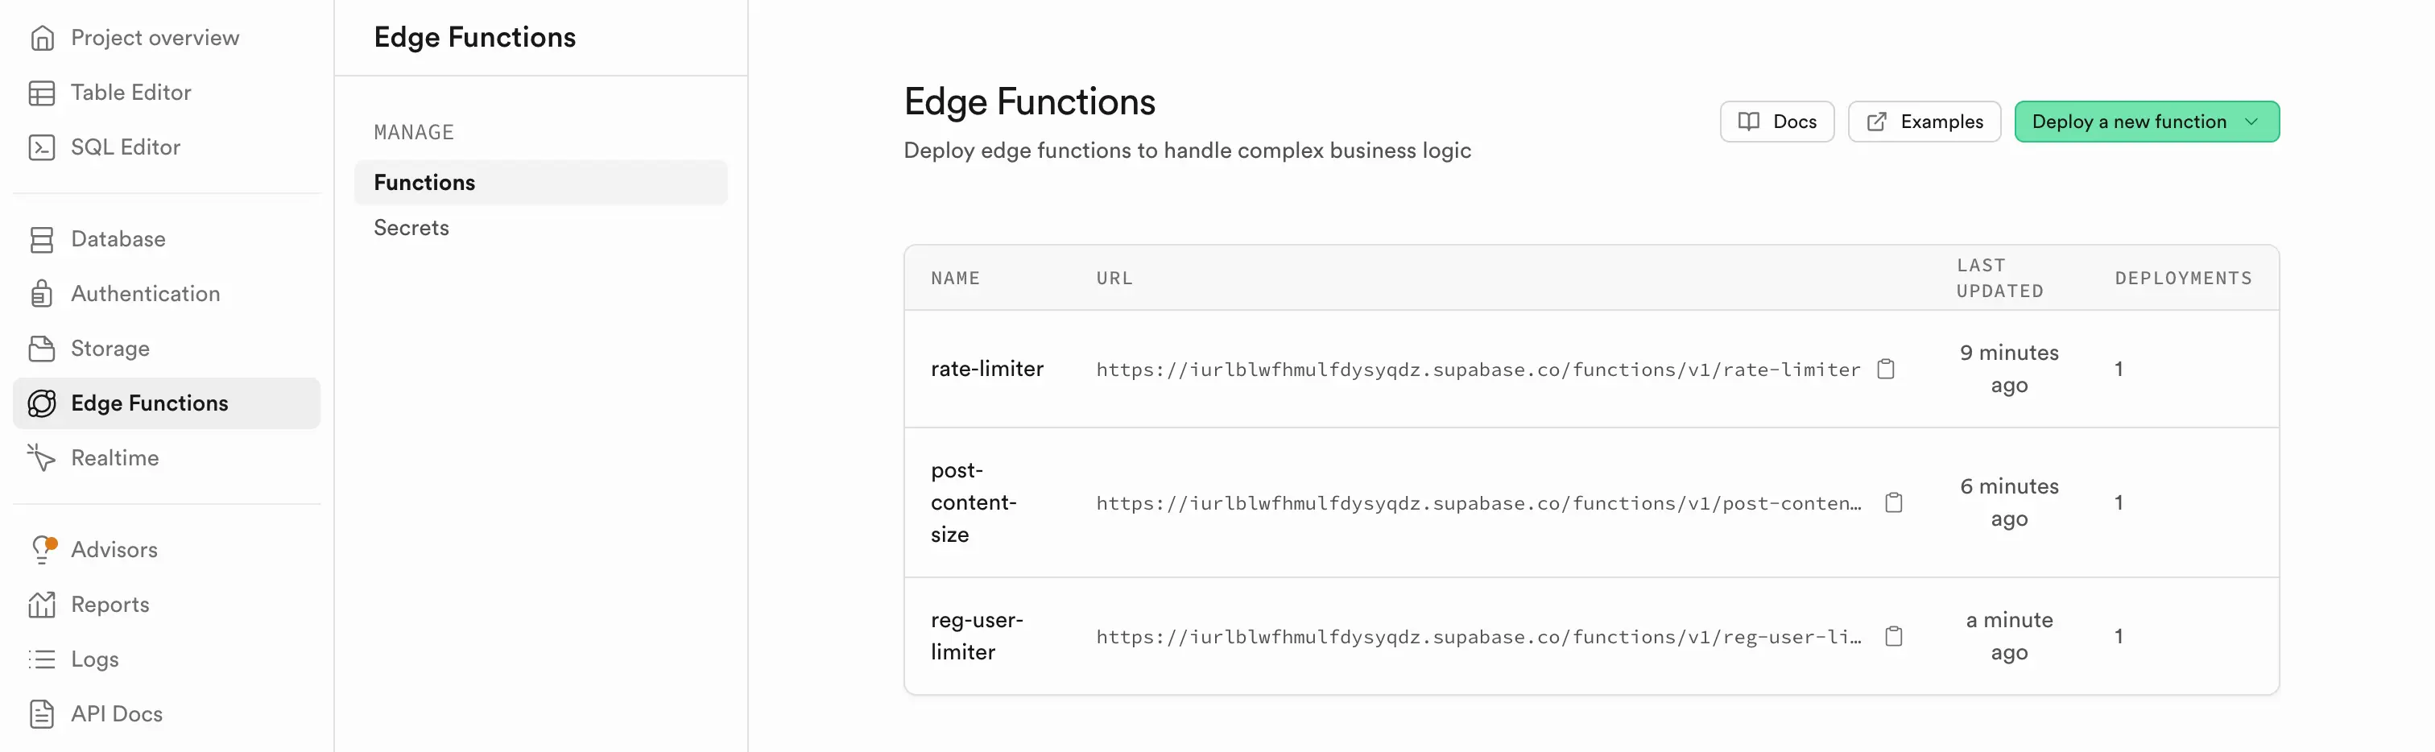Open the reg-user-limiter function
The image size is (2435, 752).
coord(1591,637)
